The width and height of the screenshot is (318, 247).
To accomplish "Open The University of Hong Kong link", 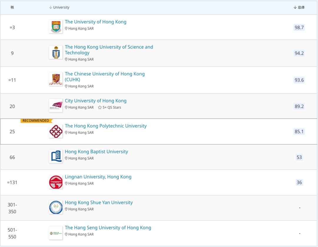I will coord(96,22).
